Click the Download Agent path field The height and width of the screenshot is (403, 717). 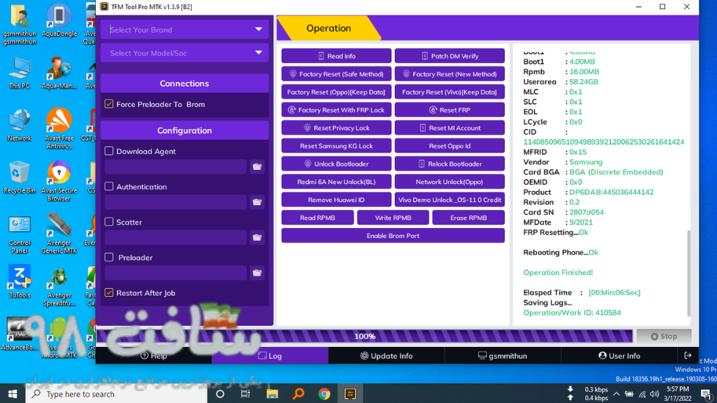176,167
